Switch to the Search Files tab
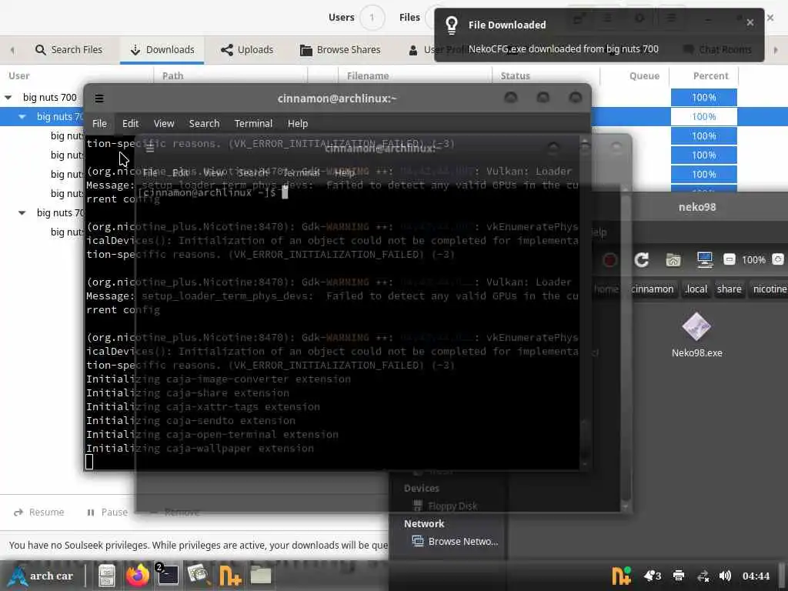 pyautogui.click(x=68, y=50)
